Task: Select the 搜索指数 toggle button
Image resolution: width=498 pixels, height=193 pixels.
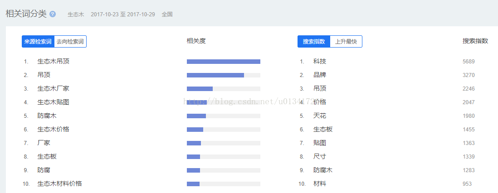Action: [314, 42]
